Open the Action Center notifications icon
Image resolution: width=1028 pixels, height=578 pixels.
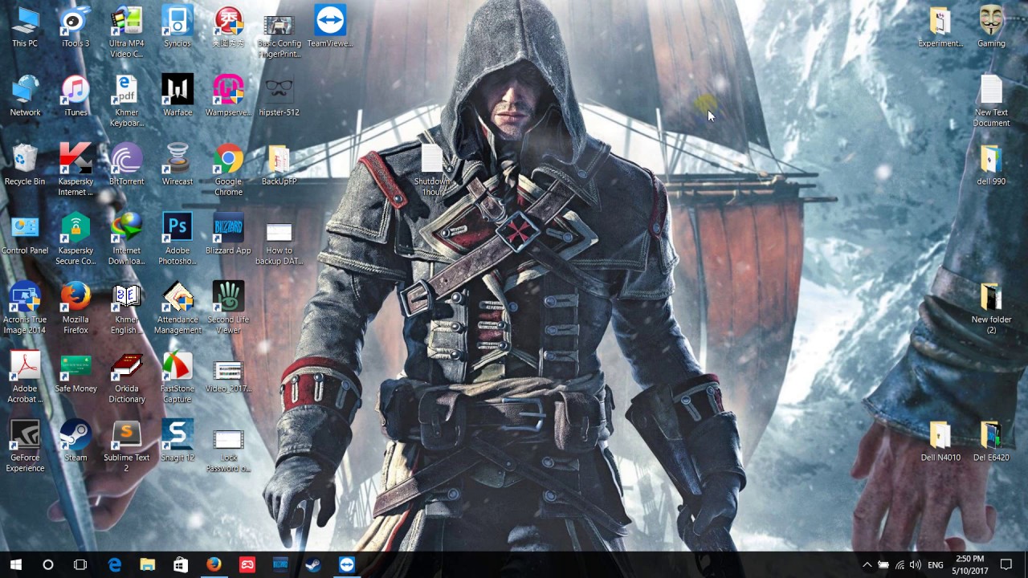coord(1006,565)
